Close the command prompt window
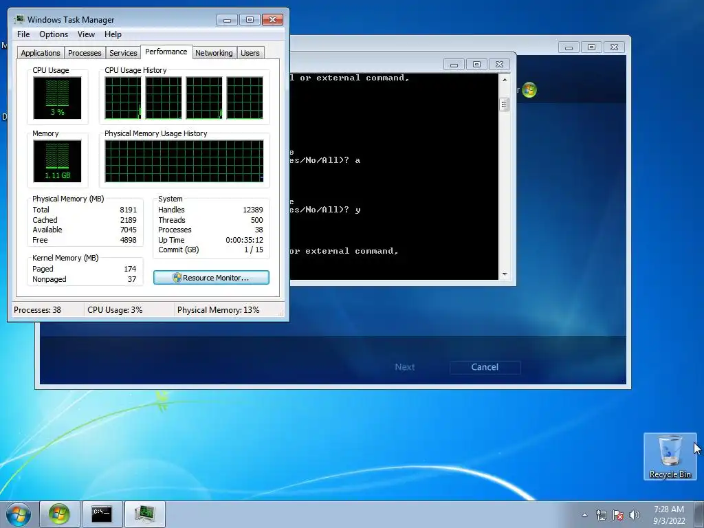 tap(499, 65)
